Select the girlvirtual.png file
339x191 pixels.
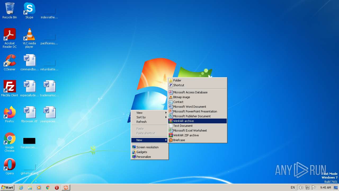29,169
